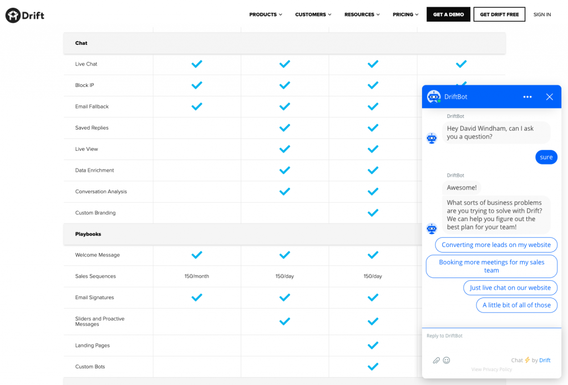
Task: Click the Drift logo in the header
Action: [25, 15]
